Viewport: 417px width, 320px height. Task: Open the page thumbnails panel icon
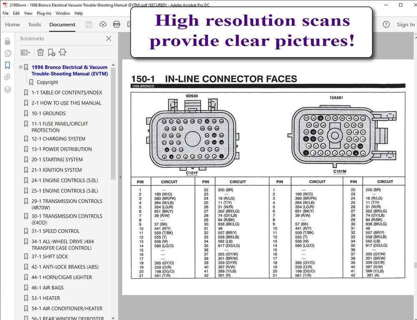click(8, 53)
